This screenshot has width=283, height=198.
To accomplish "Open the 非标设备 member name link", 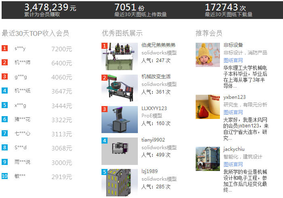I will click(233, 45).
